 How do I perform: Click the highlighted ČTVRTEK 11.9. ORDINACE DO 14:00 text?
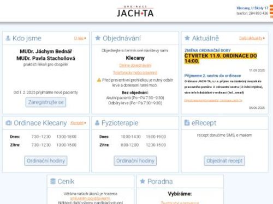tap(221, 58)
